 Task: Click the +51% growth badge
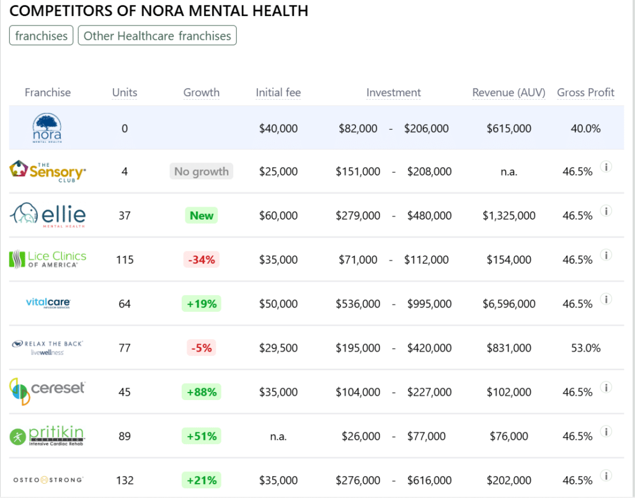[x=202, y=436]
